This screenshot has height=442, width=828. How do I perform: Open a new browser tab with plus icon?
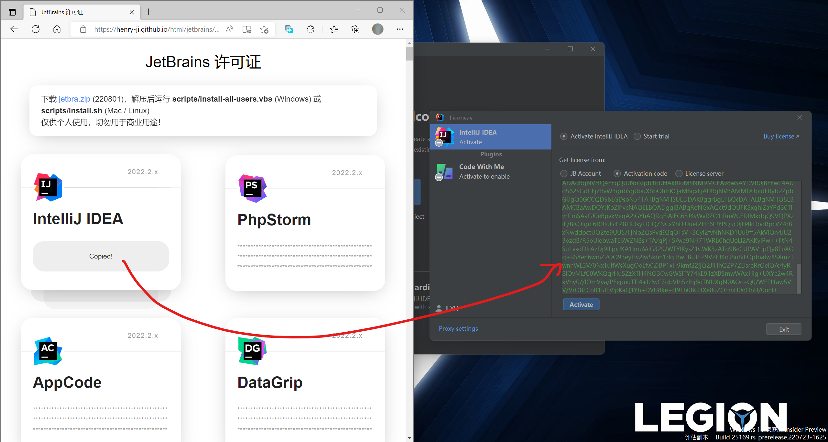pyautogui.click(x=148, y=12)
